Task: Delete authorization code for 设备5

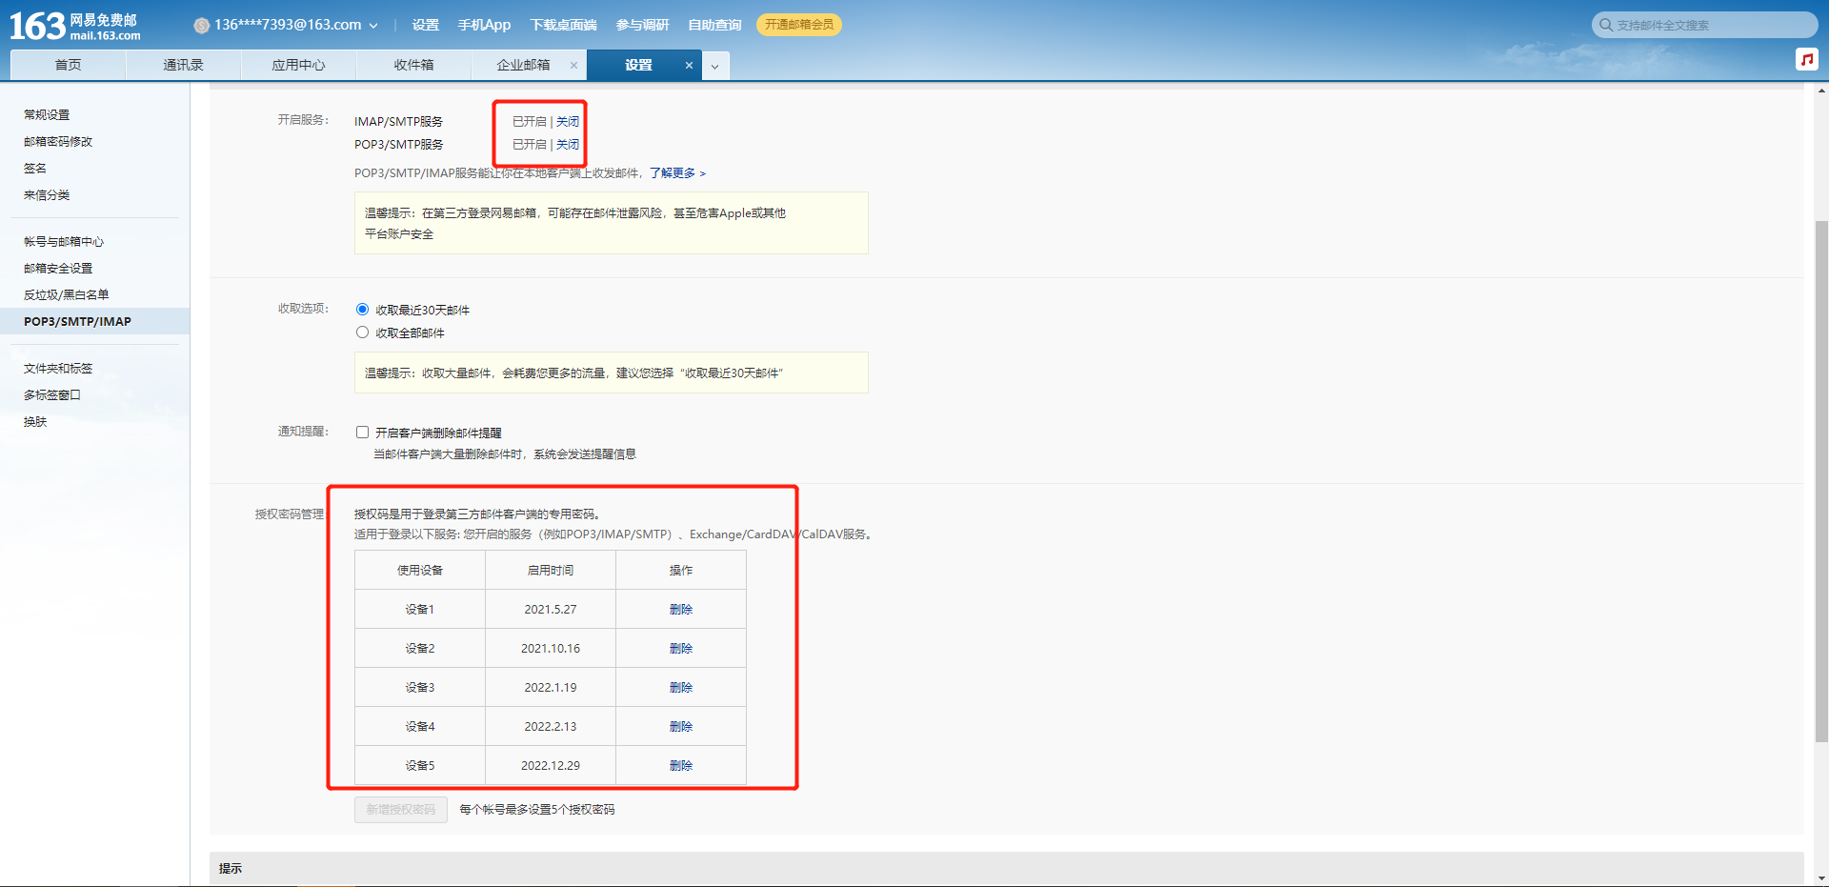Action: point(681,766)
